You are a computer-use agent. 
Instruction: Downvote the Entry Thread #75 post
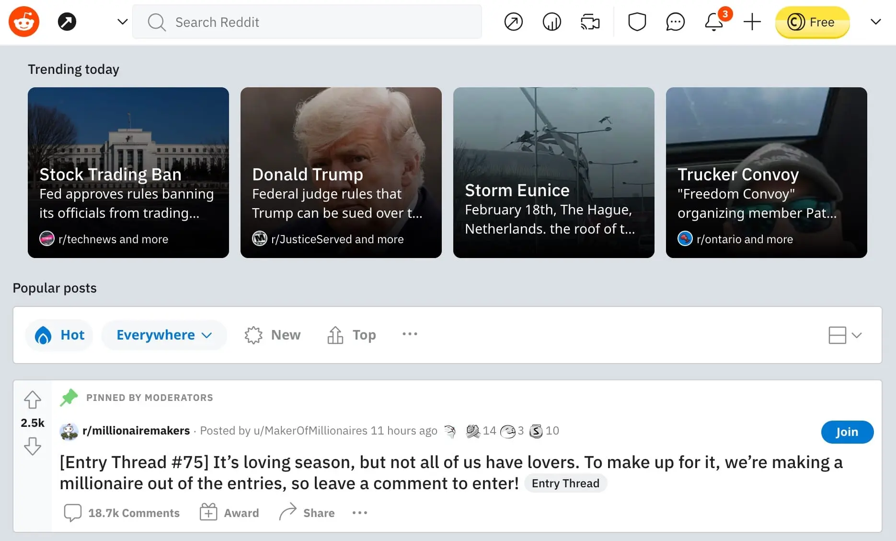tap(33, 446)
